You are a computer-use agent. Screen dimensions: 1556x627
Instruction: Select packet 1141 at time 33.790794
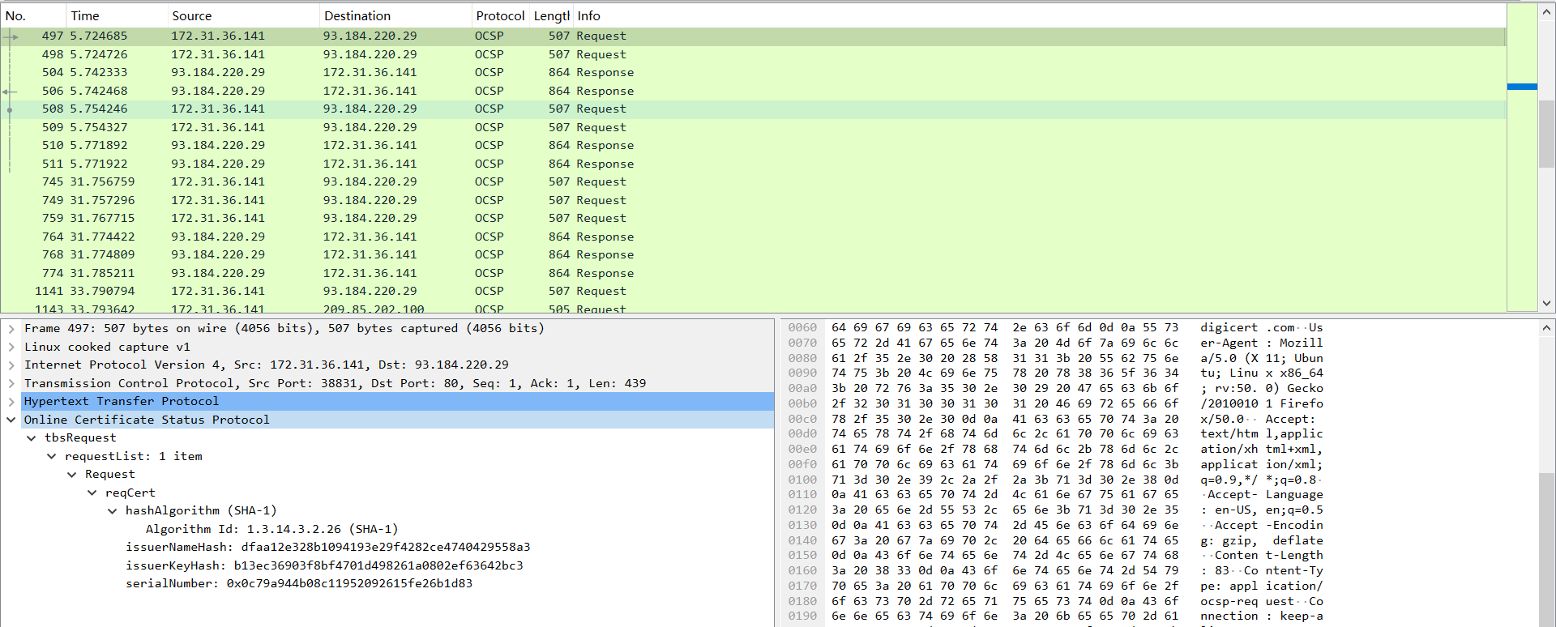pos(753,291)
